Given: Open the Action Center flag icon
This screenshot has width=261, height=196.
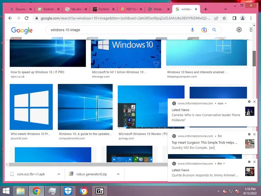Looking at the screenshot, I should (x=237, y=191).
